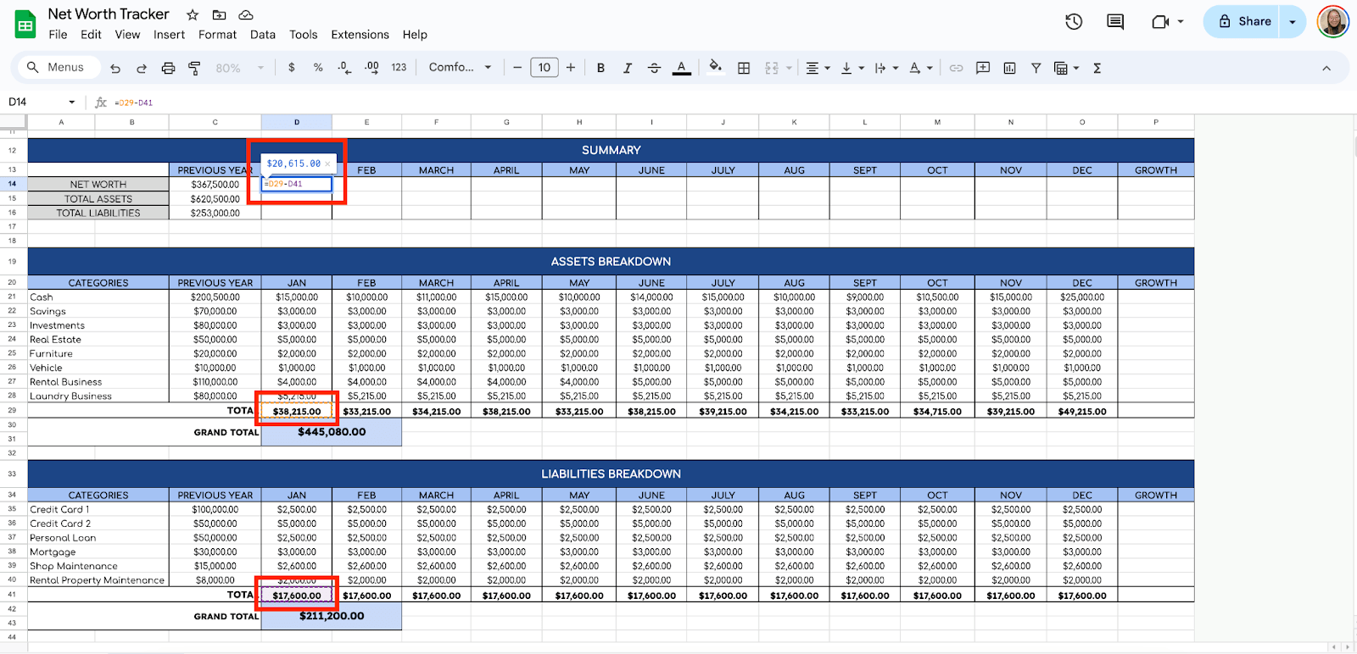The width and height of the screenshot is (1357, 654).
Task: Open the zoom 80% dropdown
Action: pyautogui.click(x=240, y=68)
